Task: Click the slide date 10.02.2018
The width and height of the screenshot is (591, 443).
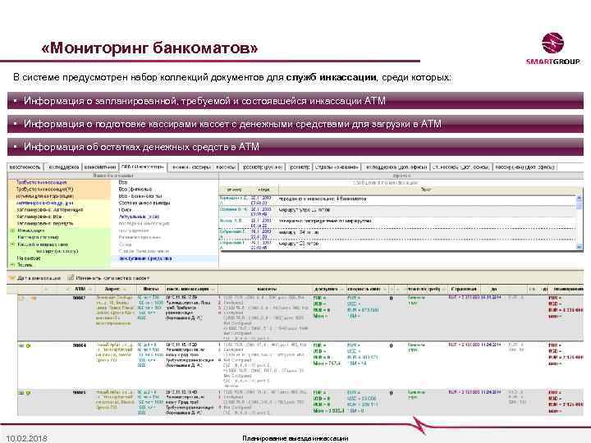Action: point(27,438)
